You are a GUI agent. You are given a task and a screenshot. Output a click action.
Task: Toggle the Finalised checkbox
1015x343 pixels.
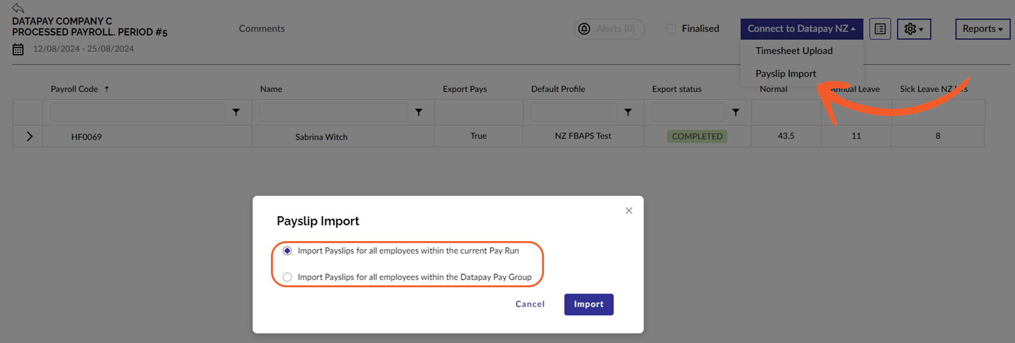pyautogui.click(x=670, y=29)
